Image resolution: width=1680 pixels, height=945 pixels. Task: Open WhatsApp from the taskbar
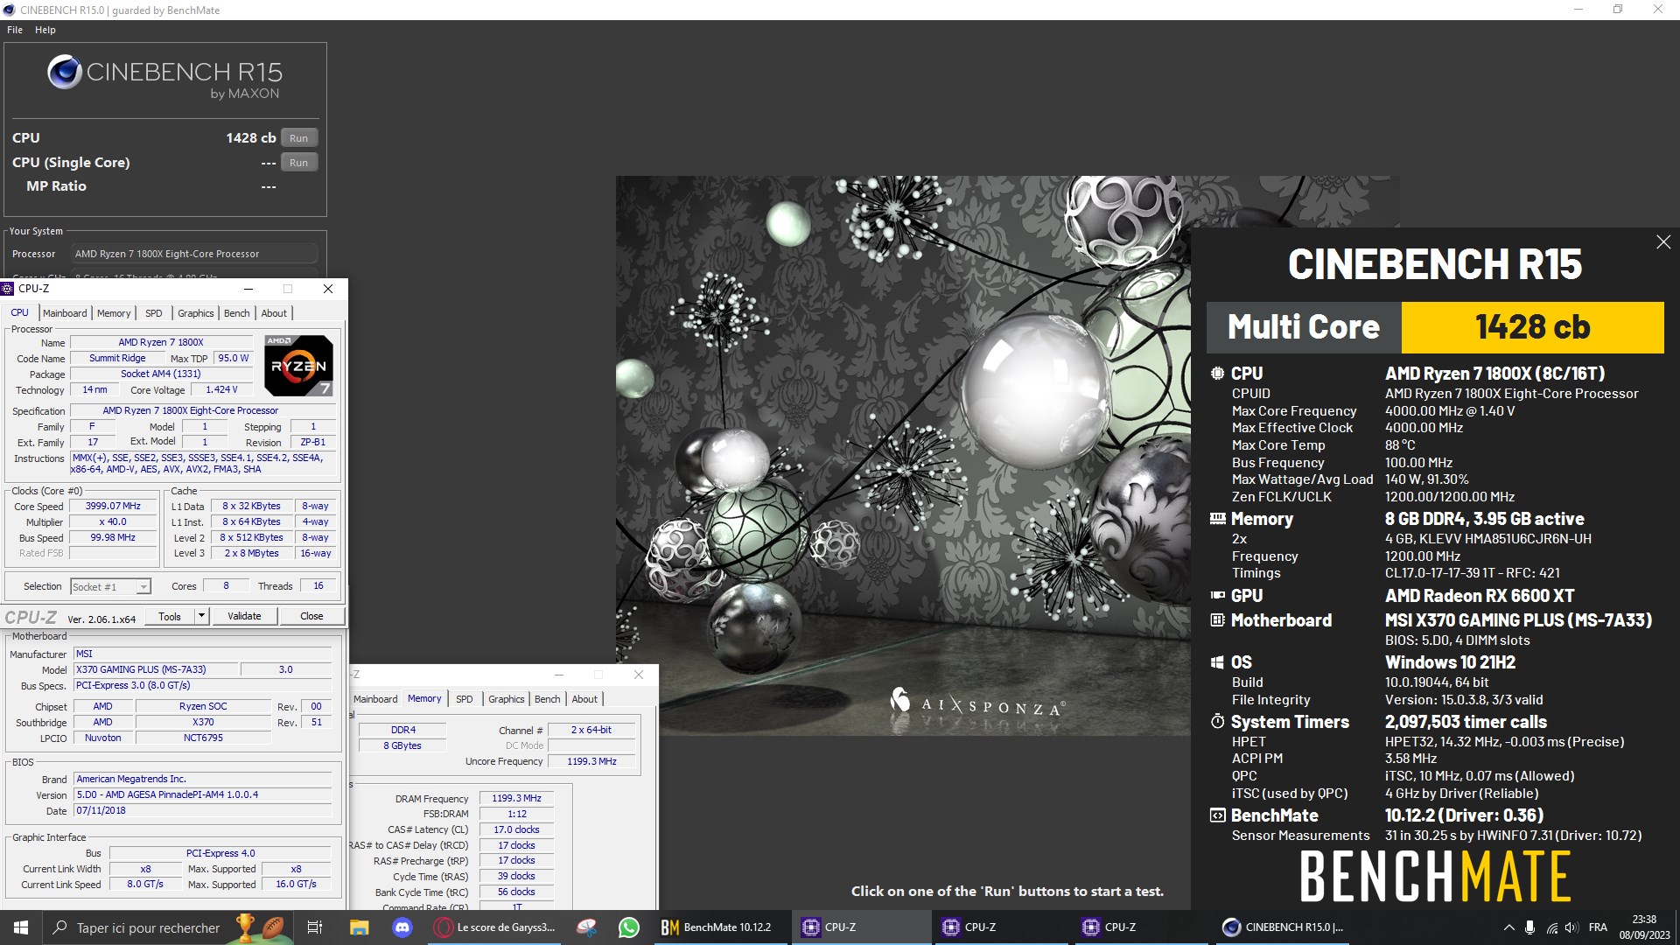[x=629, y=927]
